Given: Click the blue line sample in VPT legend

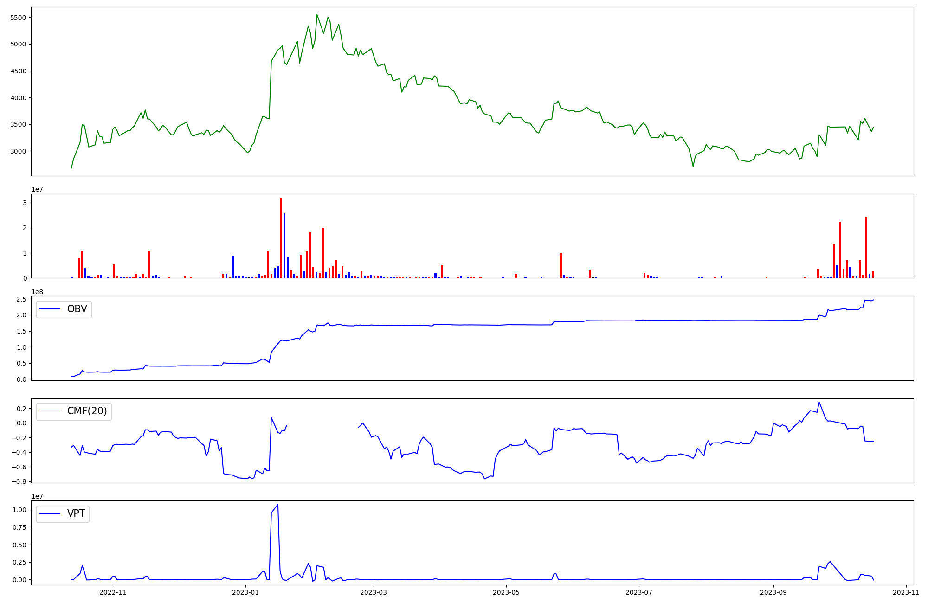Looking at the screenshot, I should (50, 513).
